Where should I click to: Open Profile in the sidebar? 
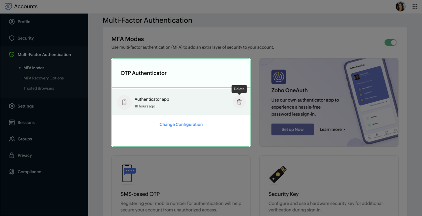[24, 22]
